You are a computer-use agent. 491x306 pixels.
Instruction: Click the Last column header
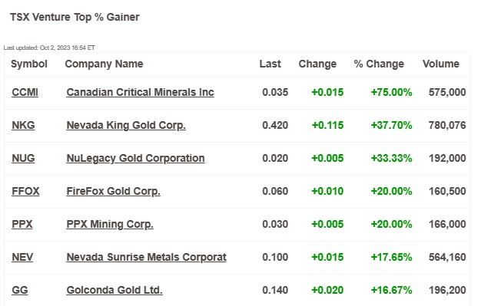coord(270,64)
